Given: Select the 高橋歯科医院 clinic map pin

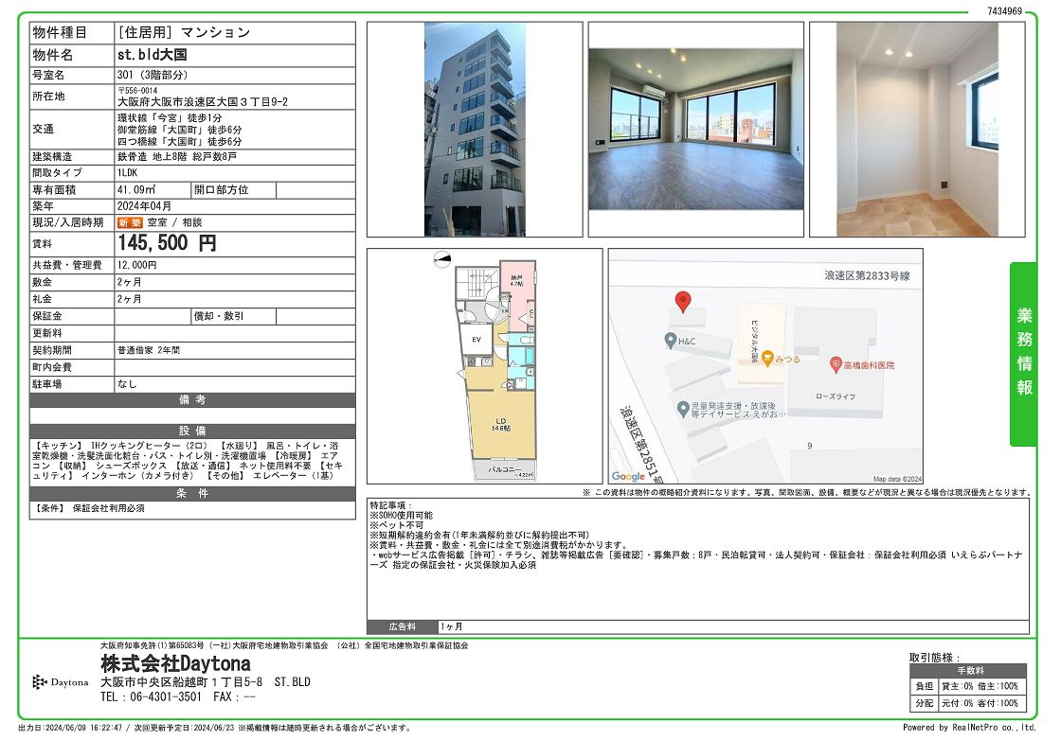Looking at the screenshot, I should (x=836, y=365).
